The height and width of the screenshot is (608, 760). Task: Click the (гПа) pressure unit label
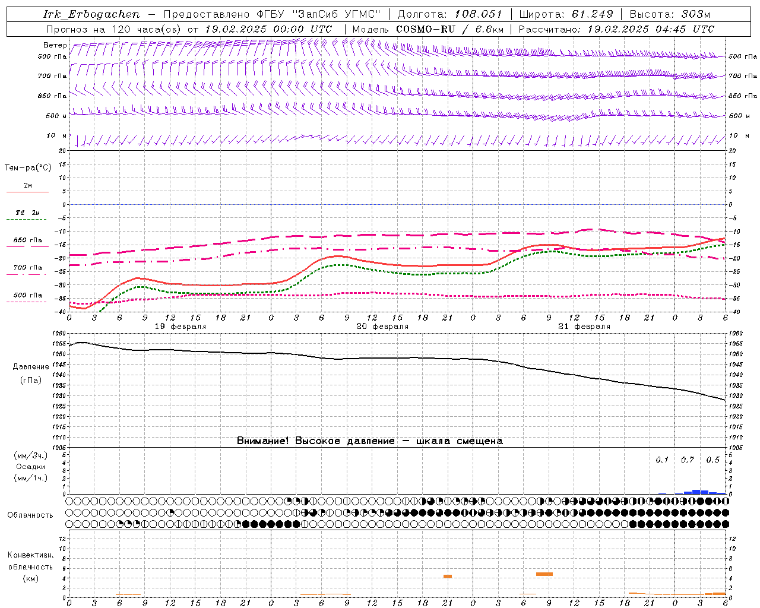[x=31, y=380]
